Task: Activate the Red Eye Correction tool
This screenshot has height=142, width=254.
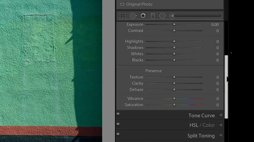Action: click(x=143, y=16)
